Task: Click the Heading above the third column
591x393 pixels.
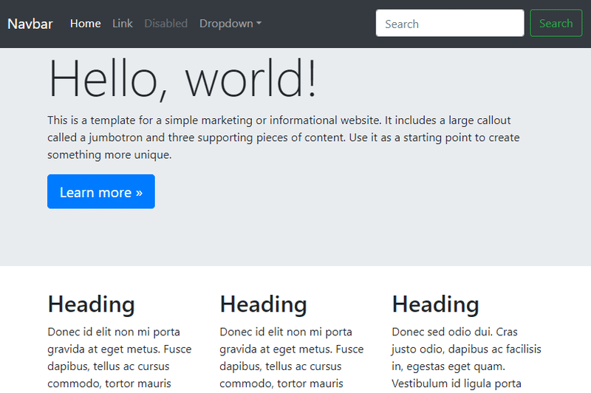Action: [435, 304]
